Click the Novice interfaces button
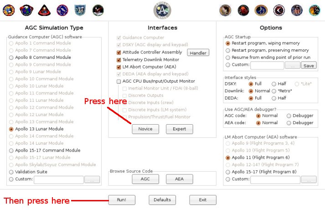Viewport: 325px width, 210px height. tap(145, 129)
